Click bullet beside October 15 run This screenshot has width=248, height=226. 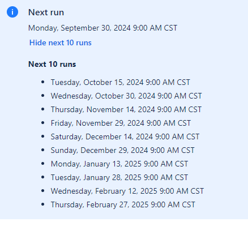point(43,82)
